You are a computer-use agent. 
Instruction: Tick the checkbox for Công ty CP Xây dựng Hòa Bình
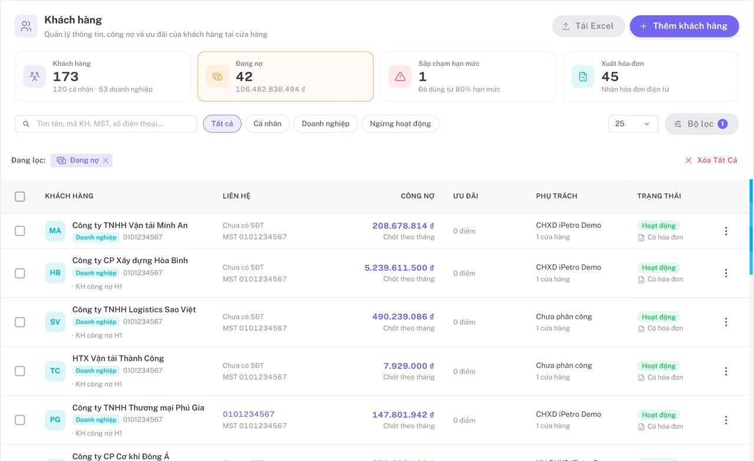[x=20, y=273]
